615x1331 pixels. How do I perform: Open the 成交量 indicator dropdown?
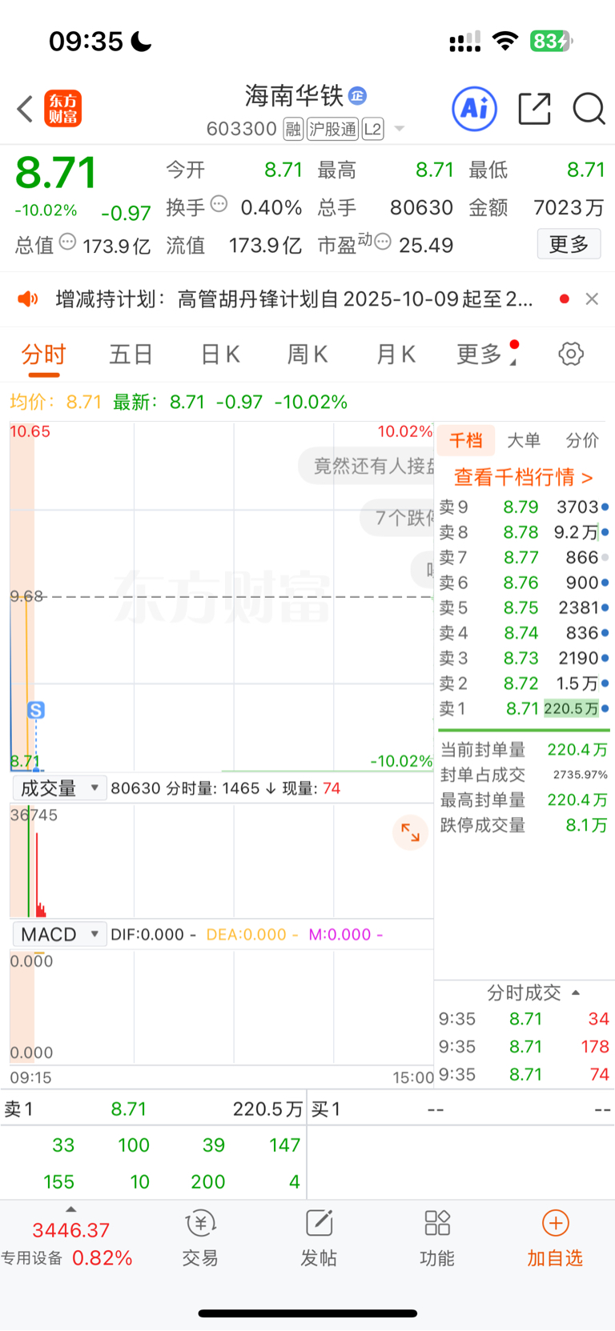point(59,788)
